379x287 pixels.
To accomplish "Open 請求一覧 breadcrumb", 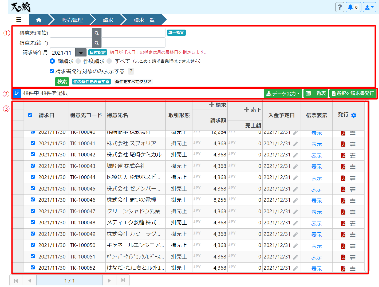I will click(144, 20).
